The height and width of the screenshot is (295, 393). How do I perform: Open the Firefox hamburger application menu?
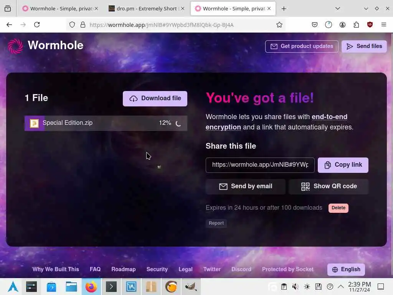[x=383, y=25]
